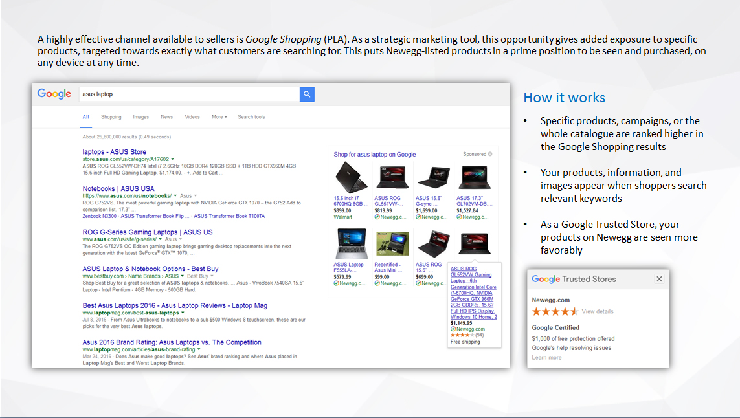Expand dropdown arrow after asus.com/us/site/g-series URL
The image size is (740, 418).
point(160,239)
